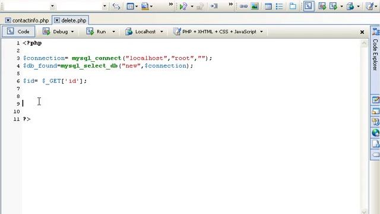Open the Debug dropdown arrow
This screenshot has height=214, width=380.
(72, 32)
